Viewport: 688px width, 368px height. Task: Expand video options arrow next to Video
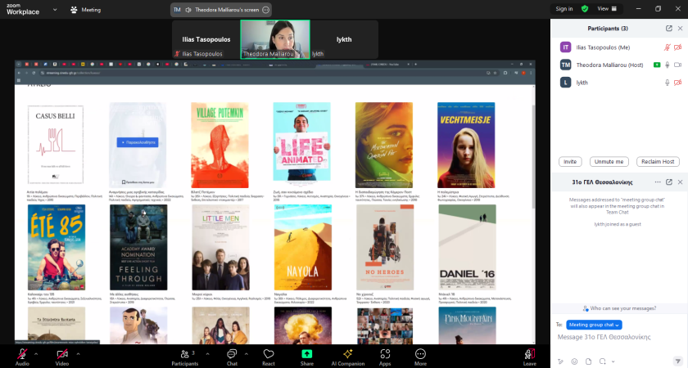click(x=78, y=353)
